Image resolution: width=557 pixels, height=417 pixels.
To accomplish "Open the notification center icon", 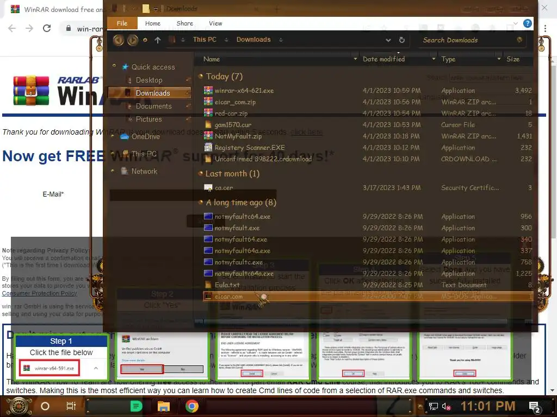I will click(535, 407).
